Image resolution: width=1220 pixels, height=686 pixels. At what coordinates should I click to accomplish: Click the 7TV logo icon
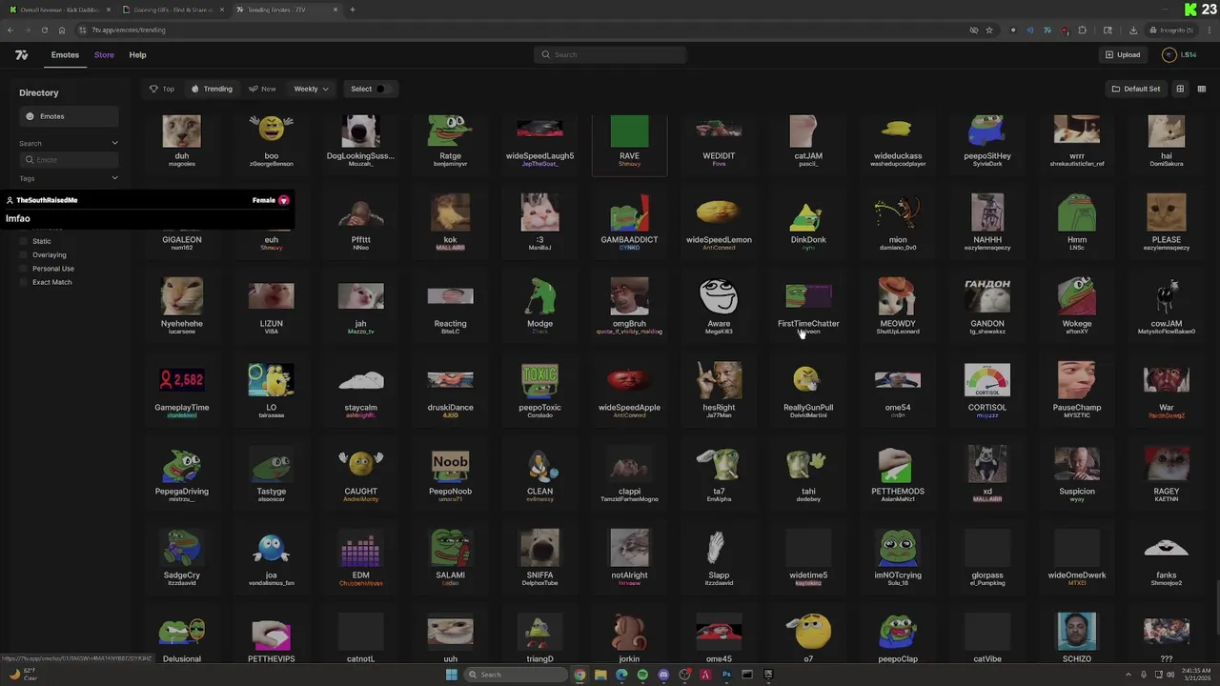tap(21, 55)
